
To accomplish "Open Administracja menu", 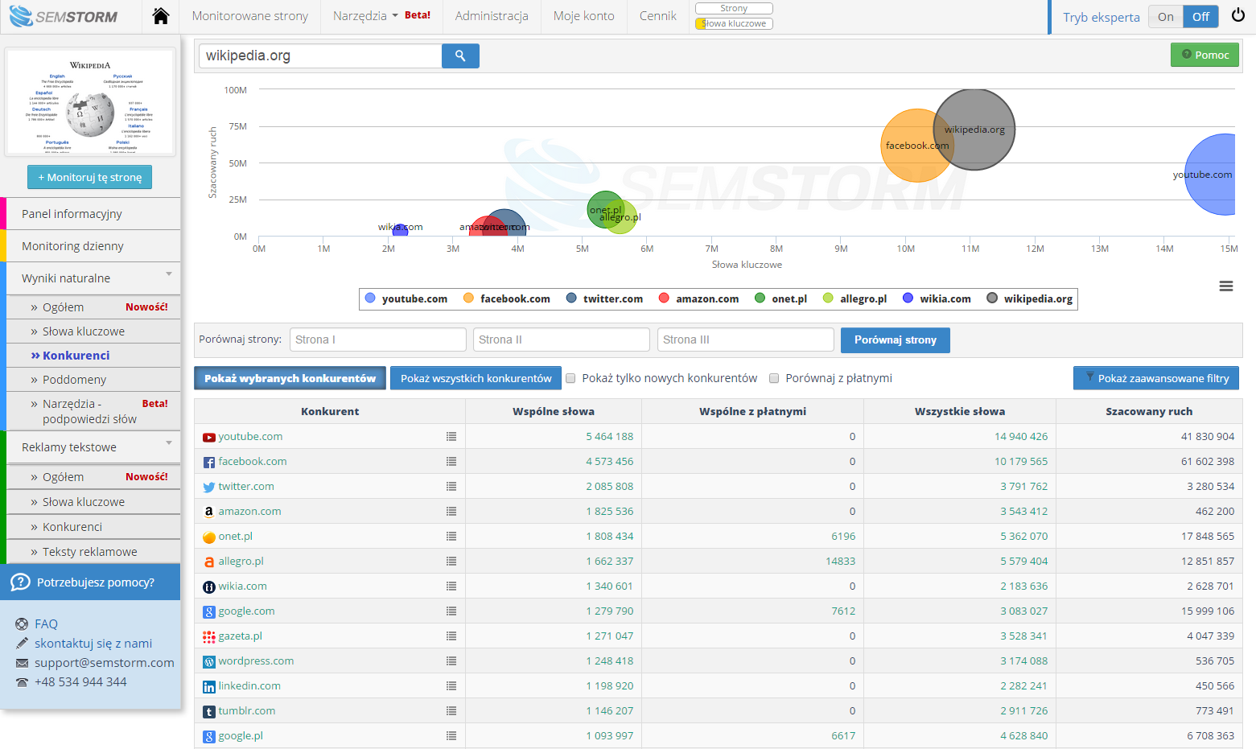I will pos(492,16).
